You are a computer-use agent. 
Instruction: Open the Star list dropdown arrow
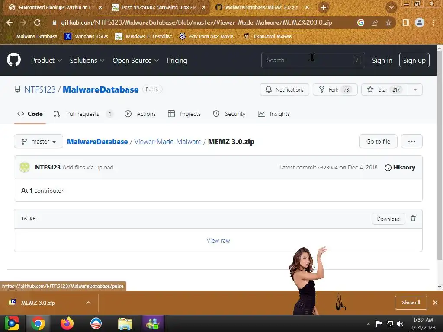pyautogui.click(x=415, y=90)
